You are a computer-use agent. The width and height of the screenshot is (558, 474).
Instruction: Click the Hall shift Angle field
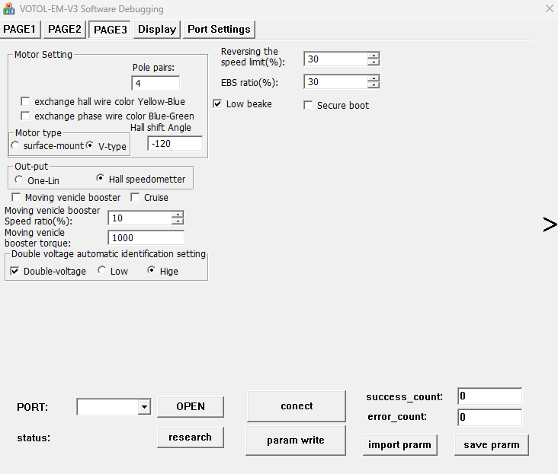[x=175, y=143]
